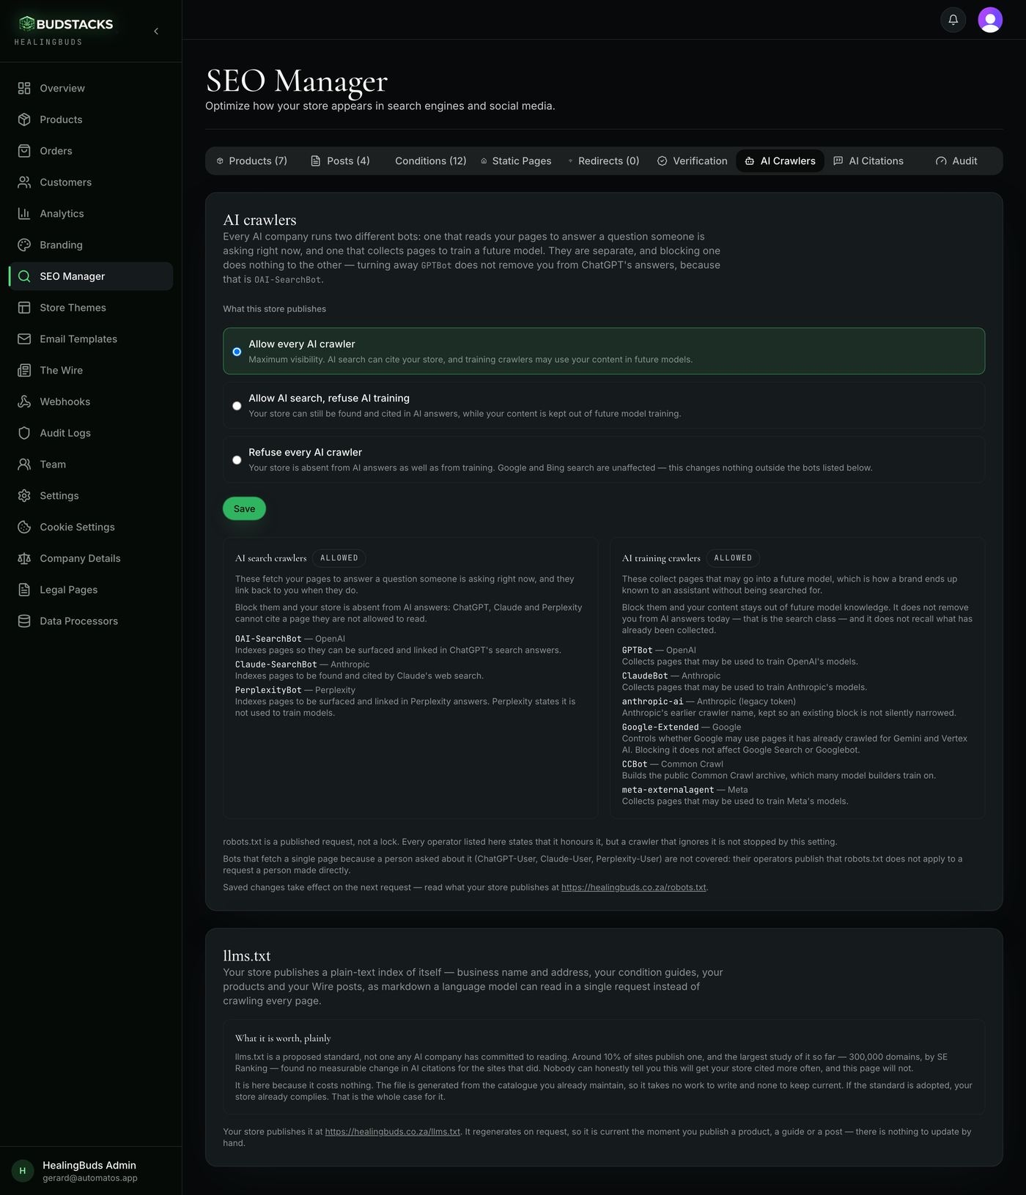Open the AI Citations tab

pos(868,161)
